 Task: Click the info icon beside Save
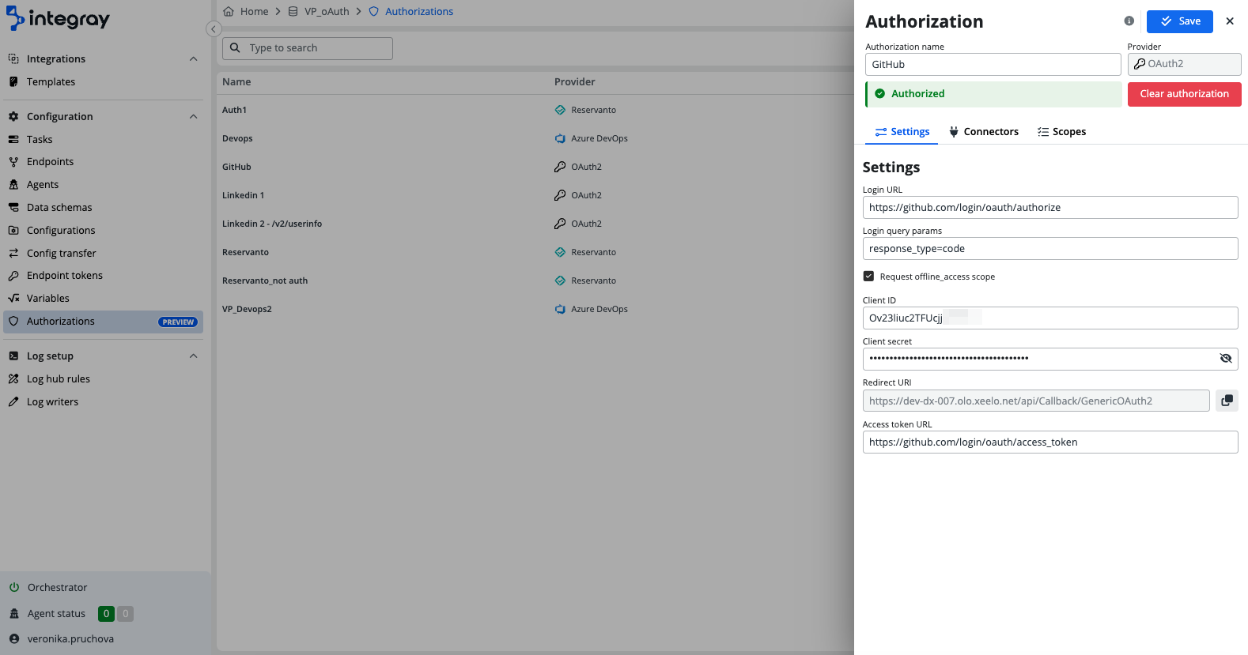coord(1129,21)
